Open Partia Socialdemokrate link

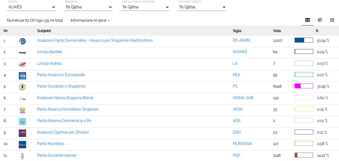coord(57,155)
